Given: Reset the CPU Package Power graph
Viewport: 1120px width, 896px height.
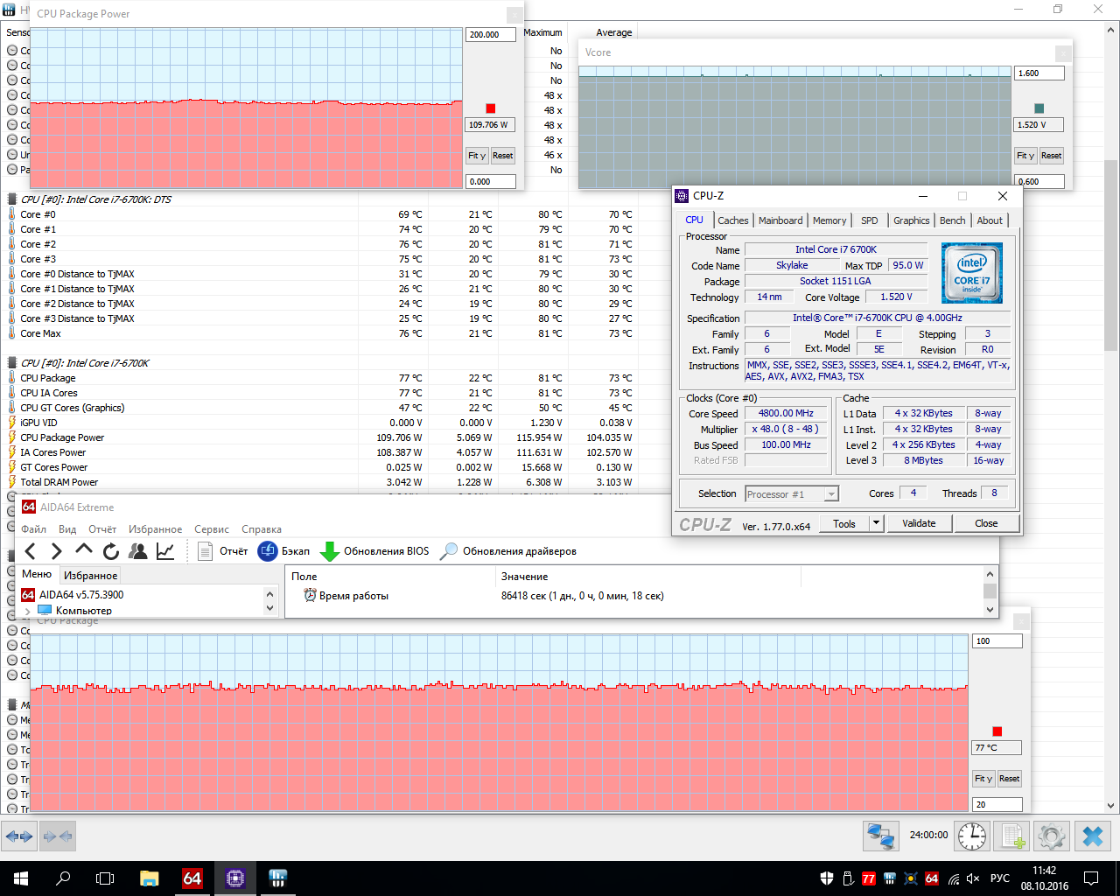Looking at the screenshot, I should [502, 156].
